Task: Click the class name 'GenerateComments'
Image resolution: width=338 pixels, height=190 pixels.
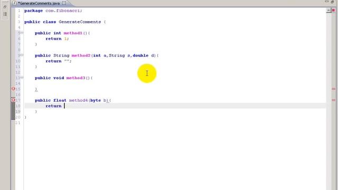Action: coord(80,22)
